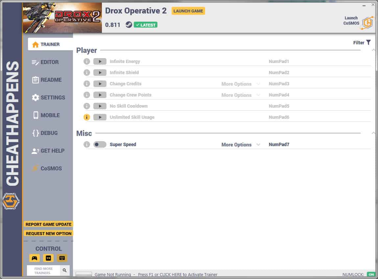Open info for Infinite Energy cheat
The image size is (378, 279).
86,61
